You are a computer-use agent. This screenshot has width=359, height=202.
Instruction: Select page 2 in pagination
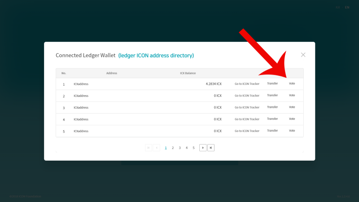click(173, 148)
